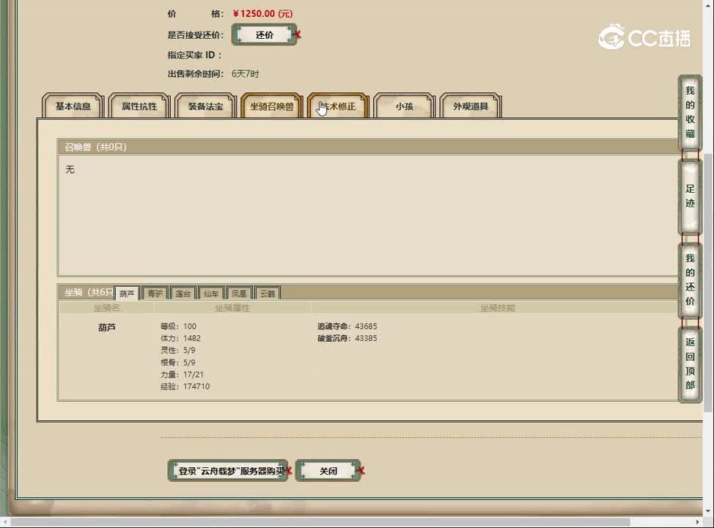Select the 凤凰 mount tab
The image size is (714, 528).
pos(239,293)
